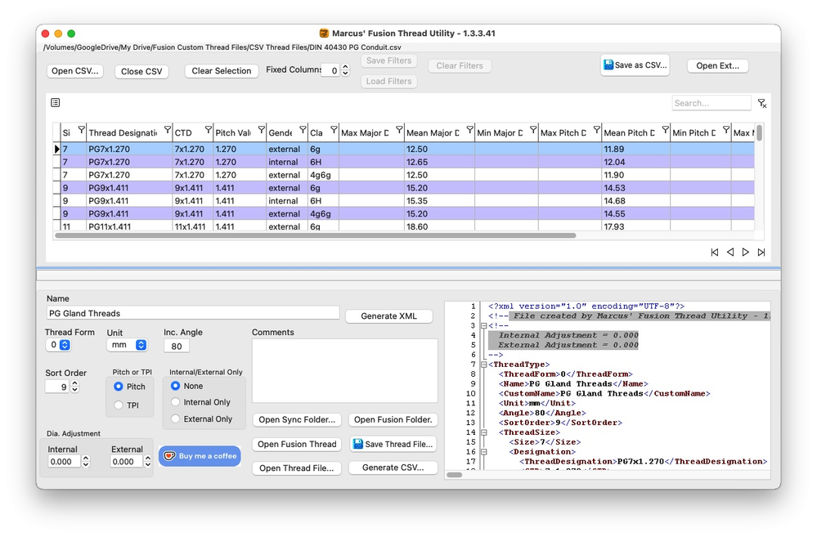Collapse the XML comment block on line 3
This screenshot has width=817, height=537.
483,325
